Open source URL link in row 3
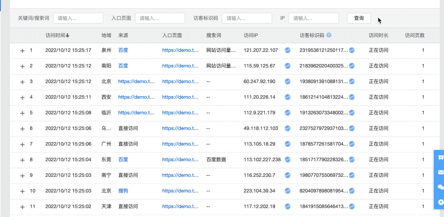 pos(136,81)
